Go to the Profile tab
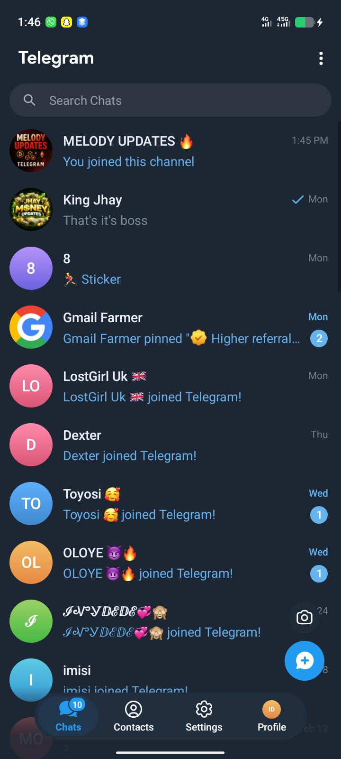Viewport: 341px width, 759px height. pyautogui.click(x=271, y=716)
